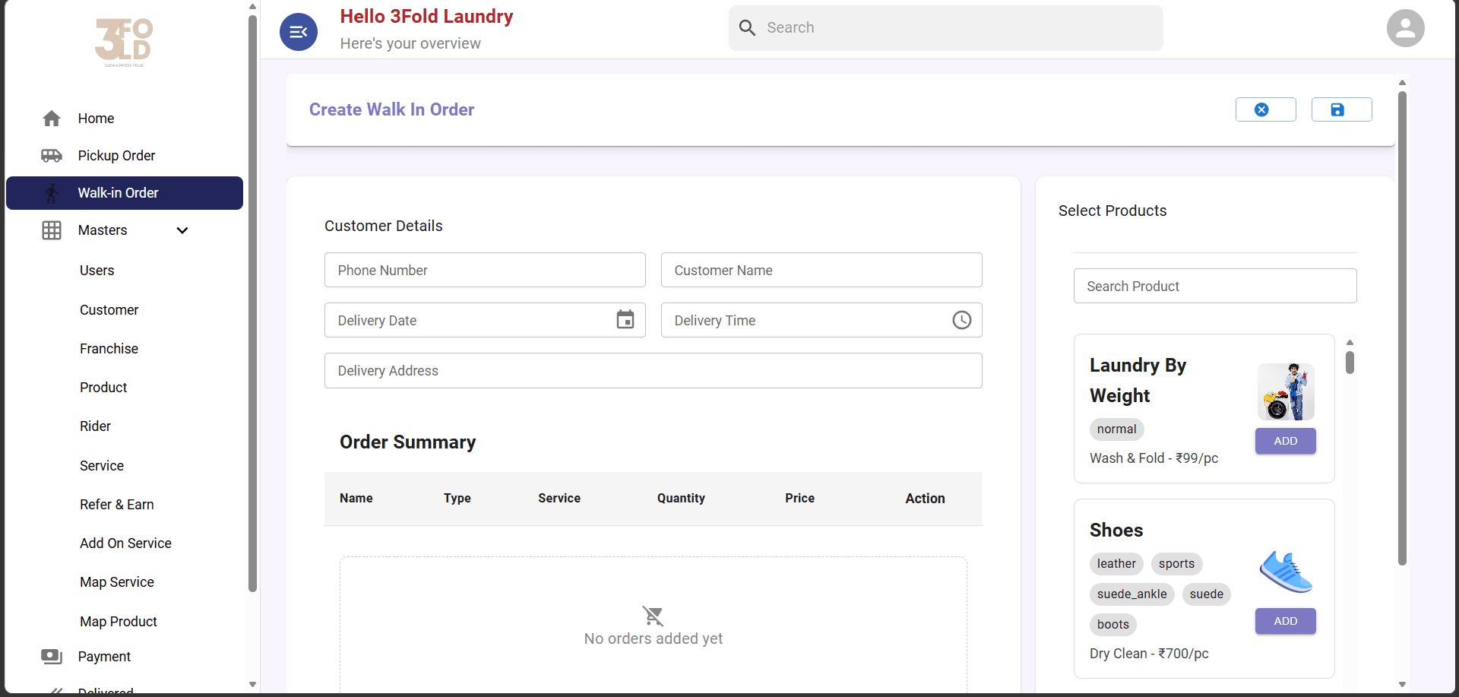Click the Quantity column header
1459x697 pixels.
(x=681, y=499)
